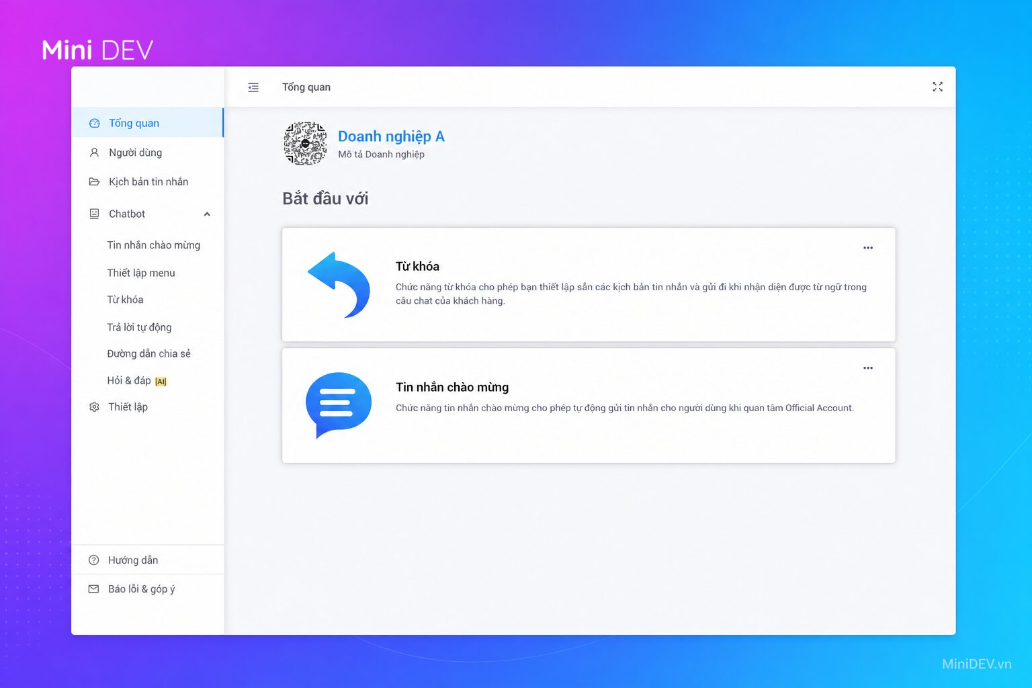Click the Tin nhắn chào mừng card title

click(x=452, y=387)
